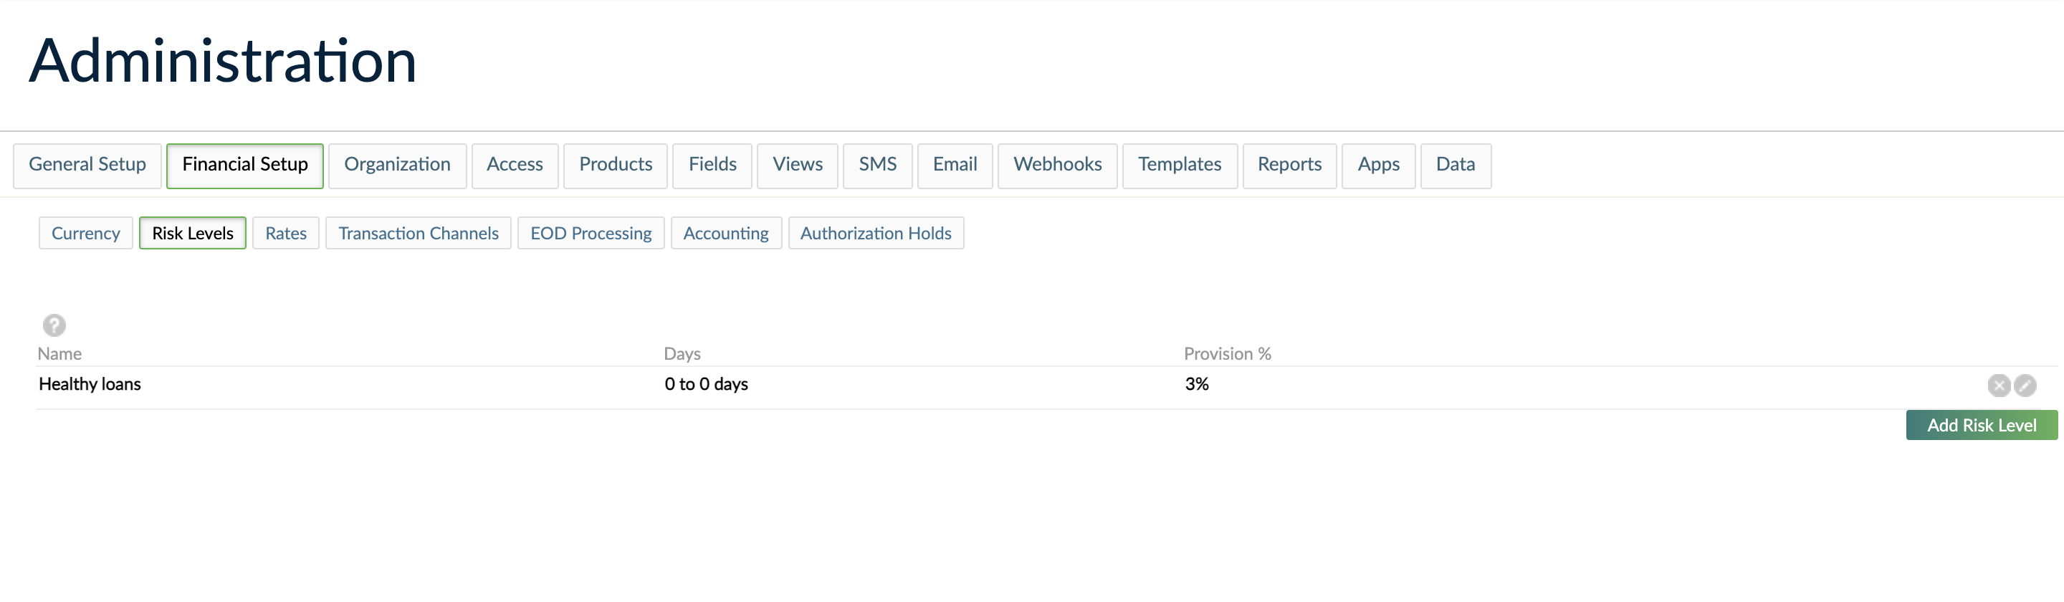Open the Apps tab
The image size is (2064, 602).
pos(1378,165)
